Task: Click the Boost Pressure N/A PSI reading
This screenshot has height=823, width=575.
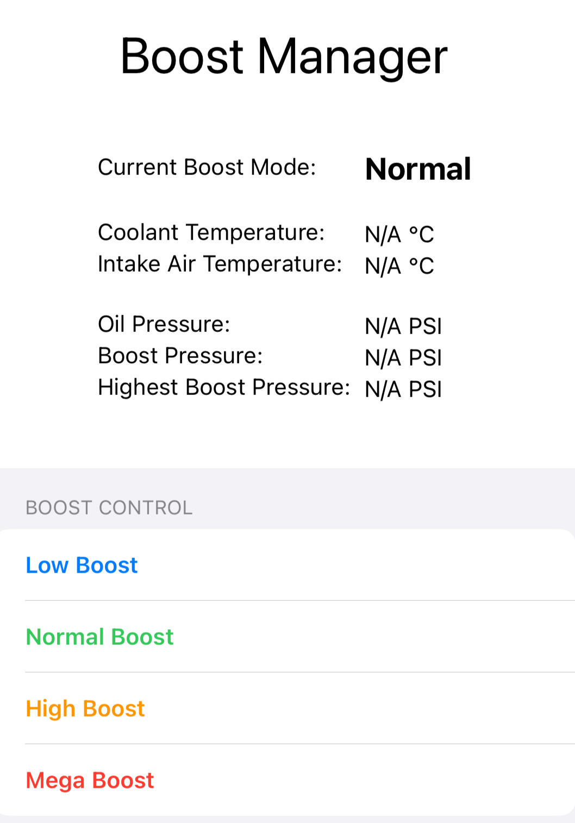Action: 403,358
